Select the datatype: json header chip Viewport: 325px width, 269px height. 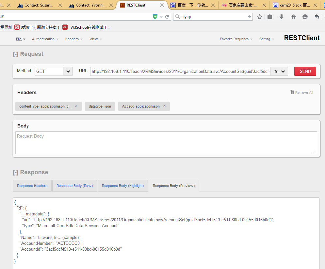(100, 106)
